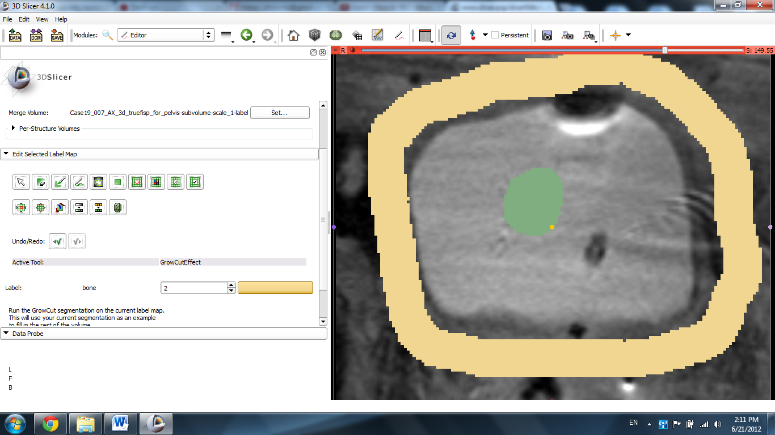Click the Make Model effect icon
775x435 pixels.
tap(117, 208)
